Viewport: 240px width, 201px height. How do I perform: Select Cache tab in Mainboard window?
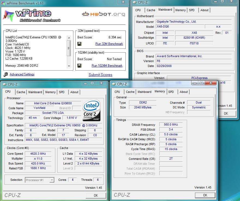click(151, 10)
